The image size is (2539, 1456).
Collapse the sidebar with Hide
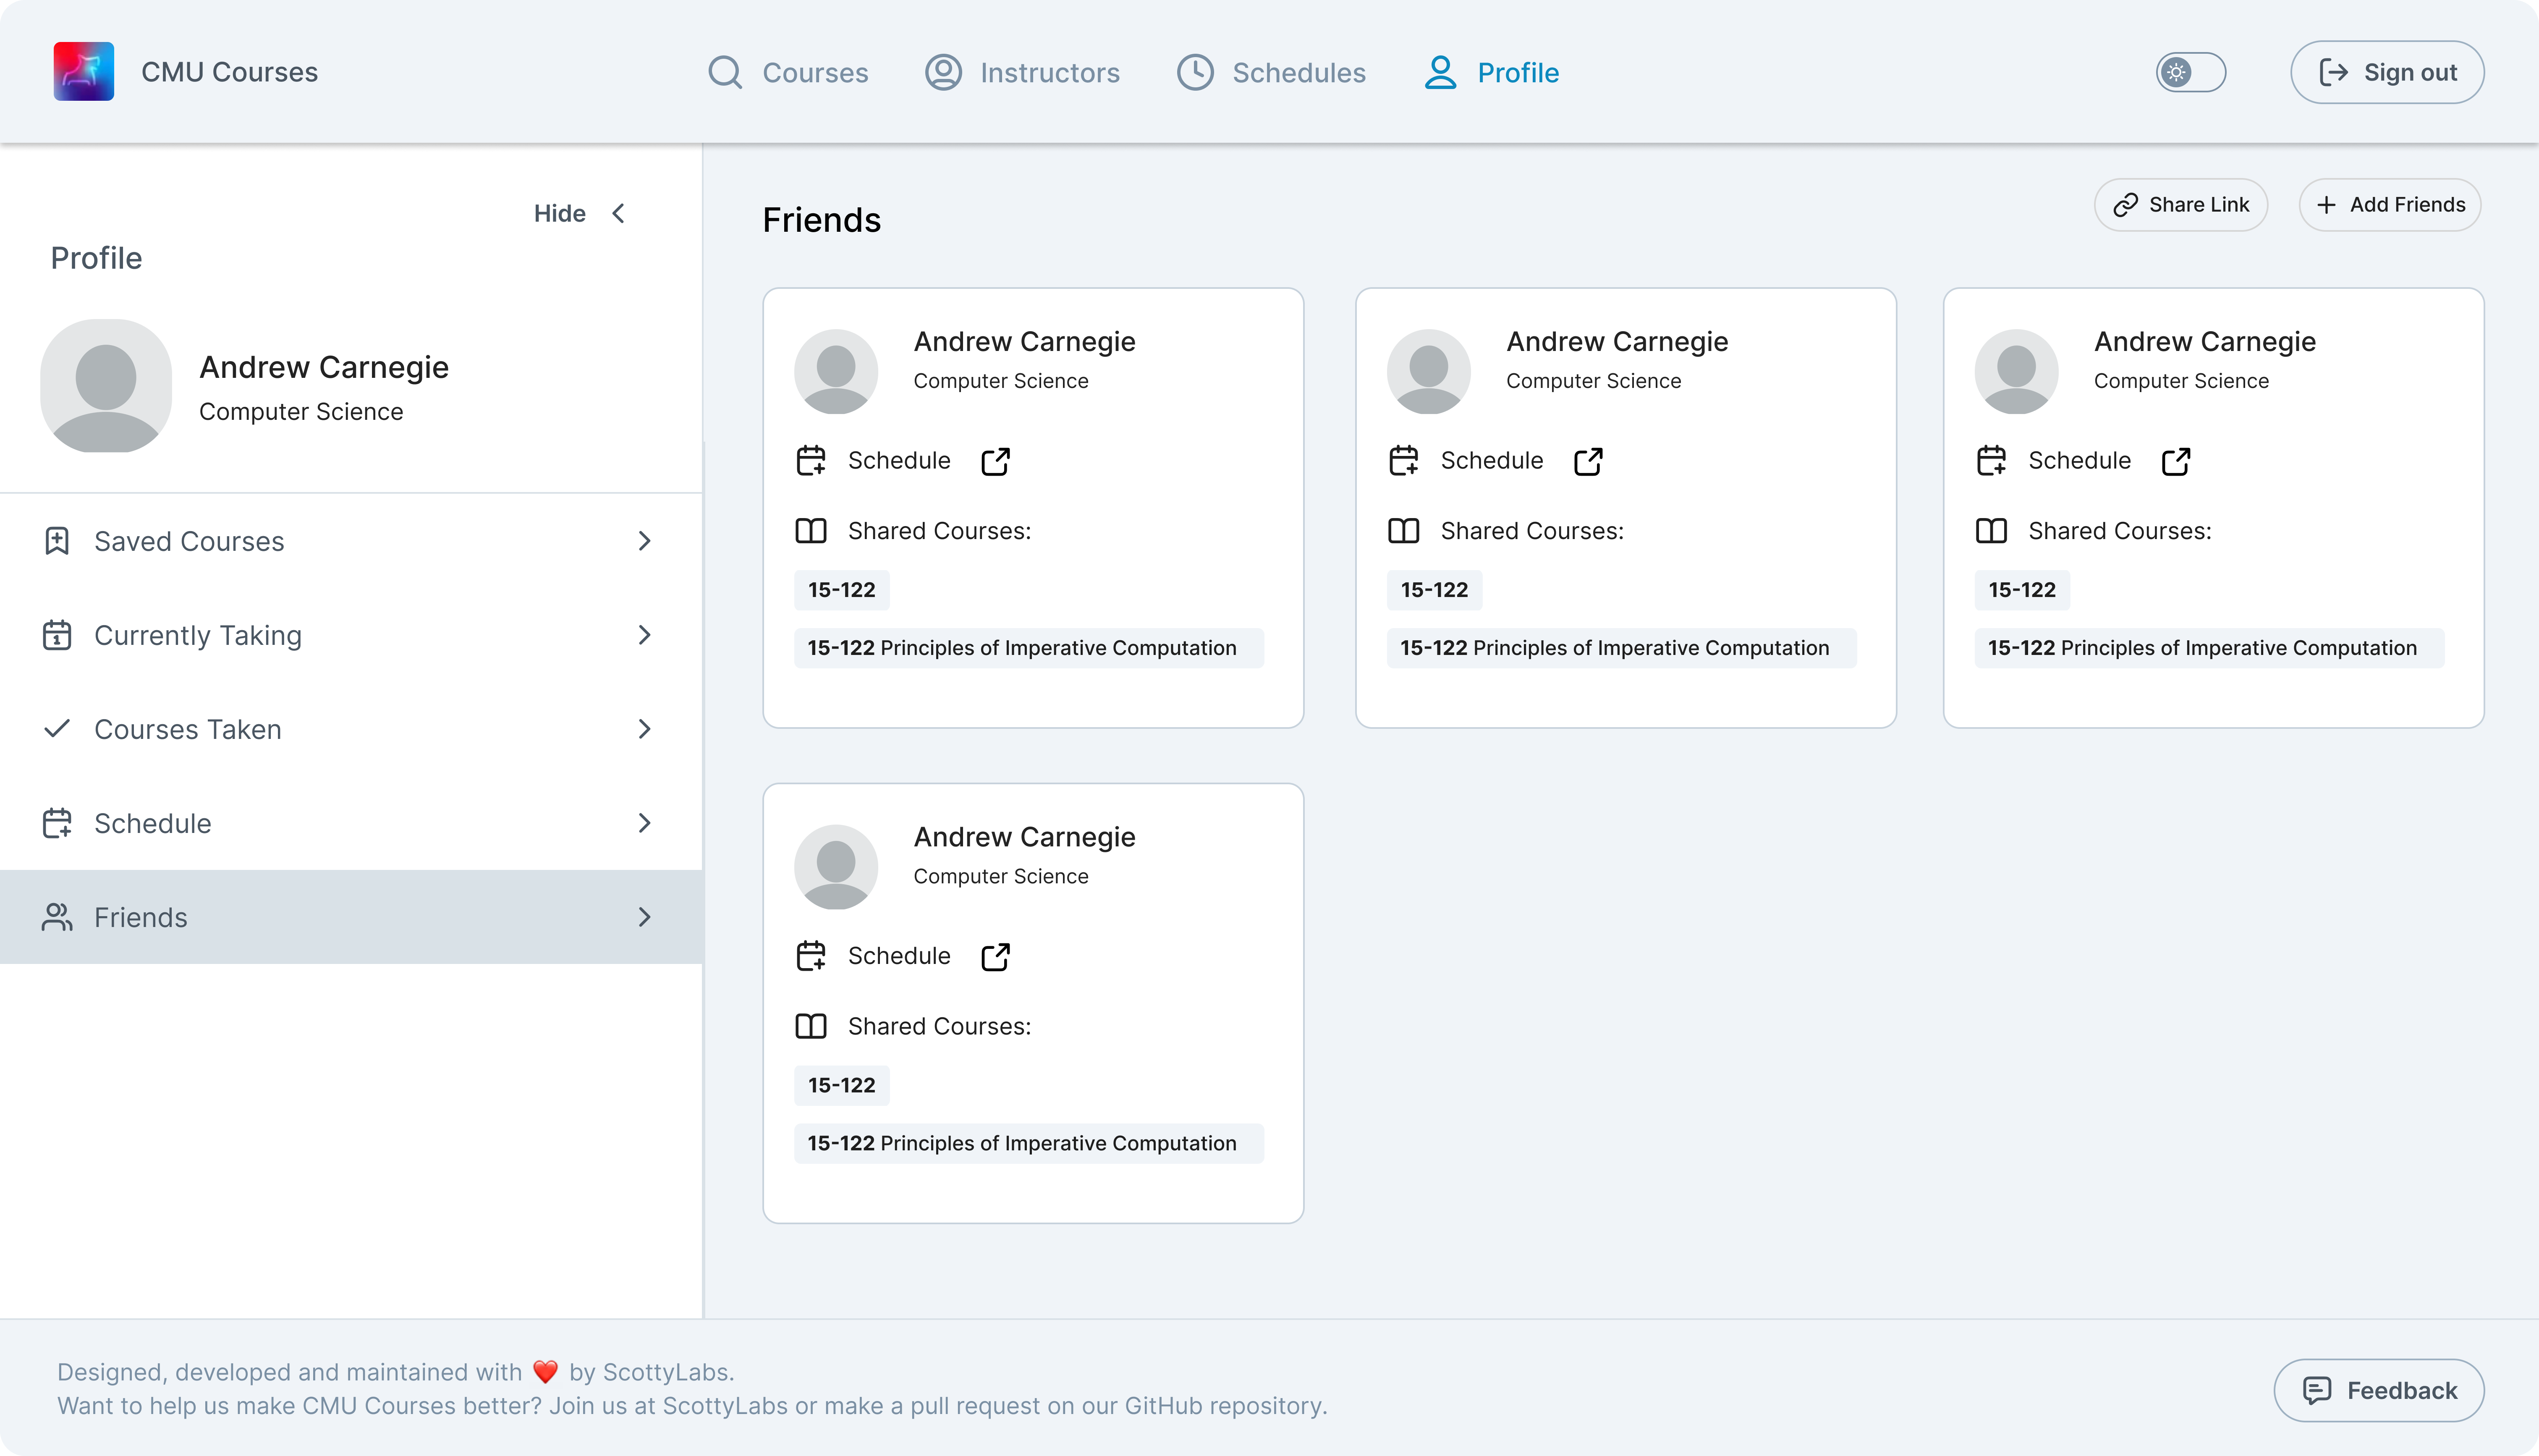coord(580,213)
